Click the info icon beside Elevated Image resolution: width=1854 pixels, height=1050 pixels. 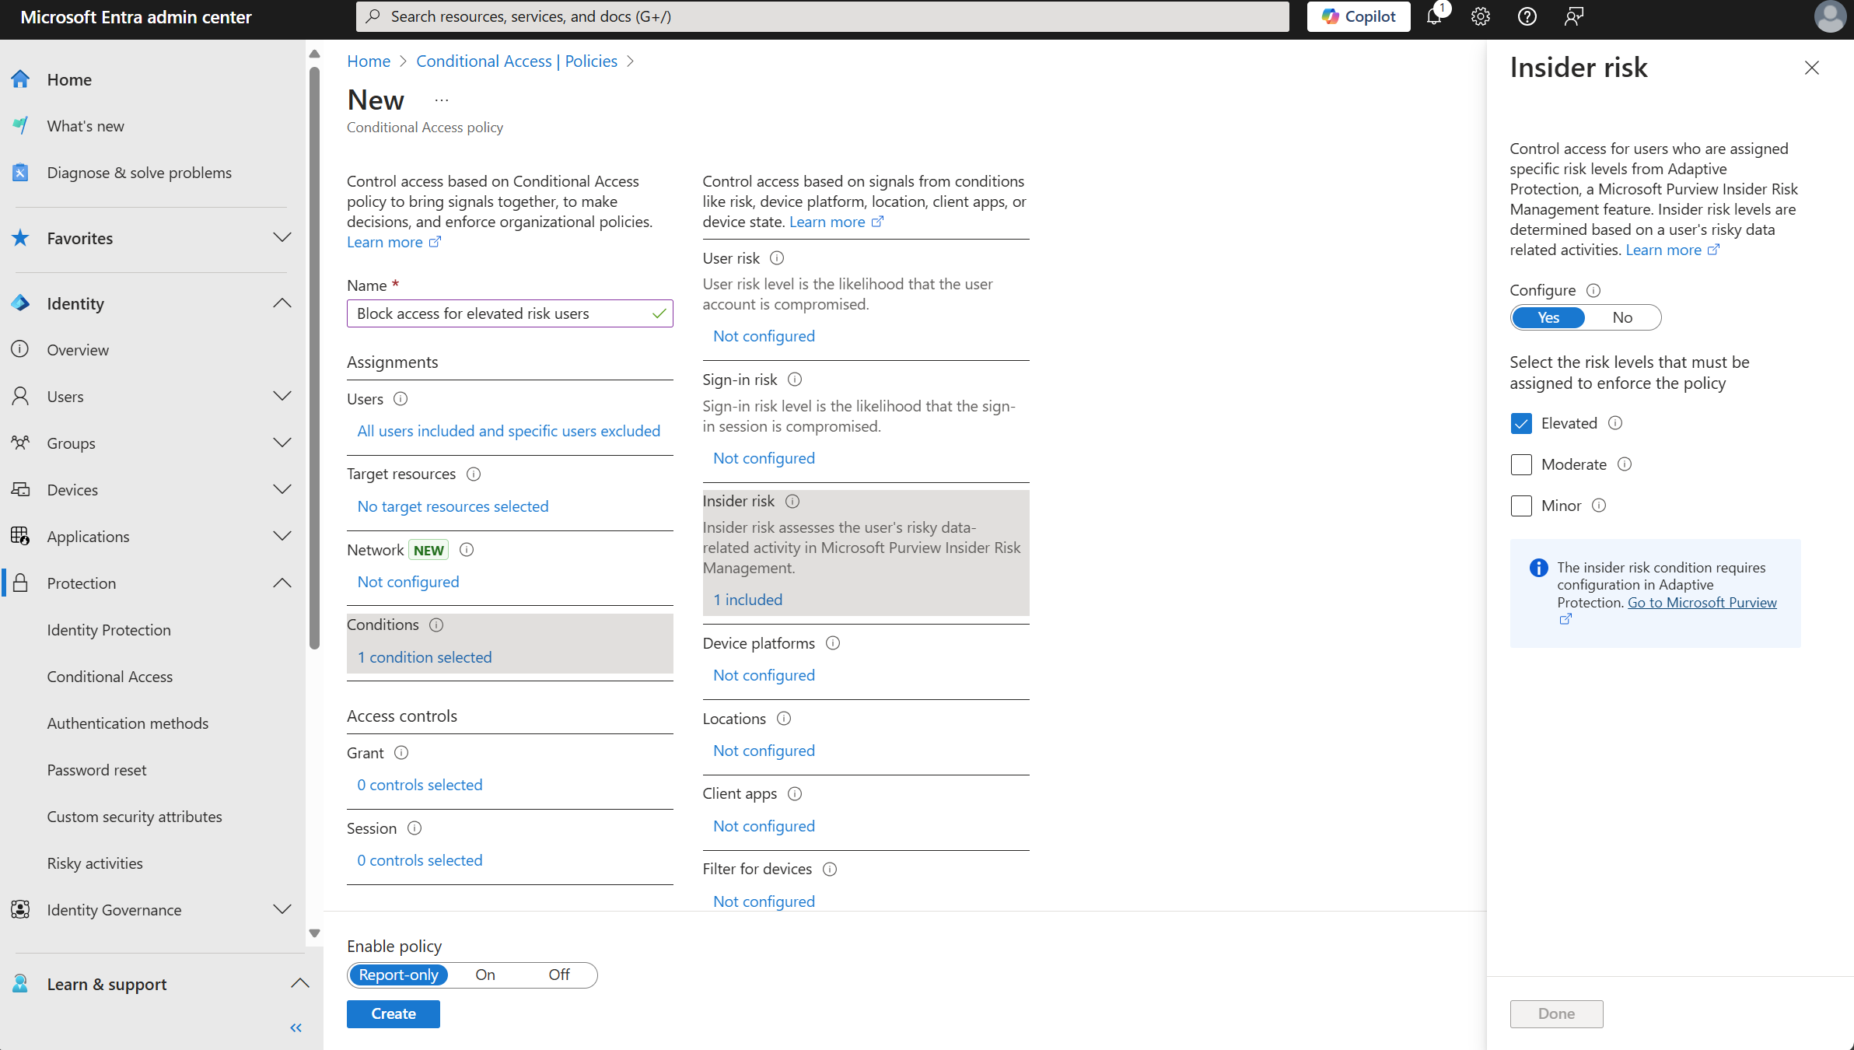[1615, 423]
